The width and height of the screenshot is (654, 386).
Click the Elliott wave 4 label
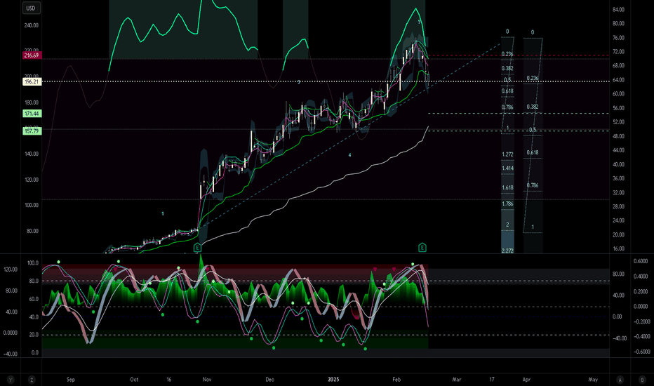pos(350,155)
